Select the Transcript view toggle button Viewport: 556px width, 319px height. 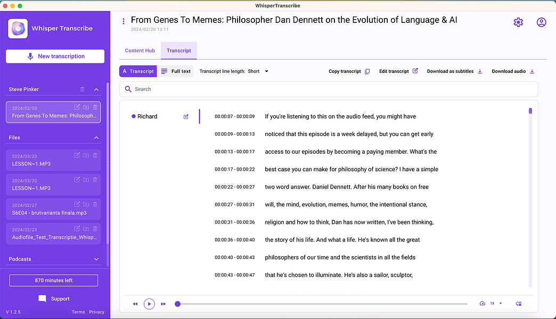[137, 71]
